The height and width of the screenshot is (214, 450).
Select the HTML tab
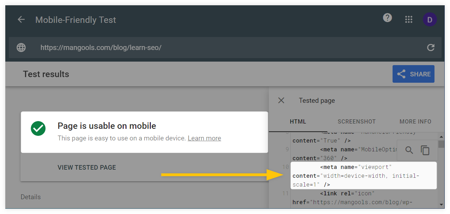tap(298, 121)
